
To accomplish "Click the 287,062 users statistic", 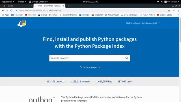I will (125, 82).
